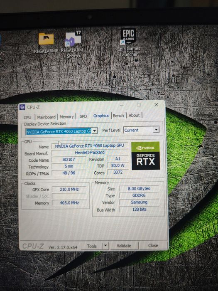
Task: Click the Samsung vendor value
Action: tap(139, 202)
